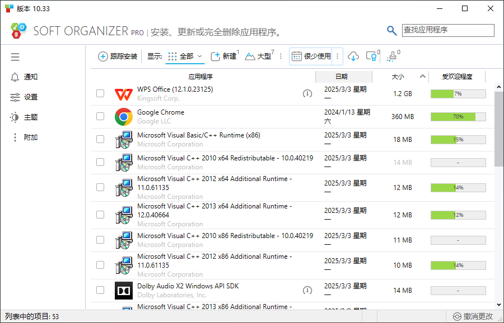
Task: Open 主题 theme option in sidebar
Action: point(24,117)
